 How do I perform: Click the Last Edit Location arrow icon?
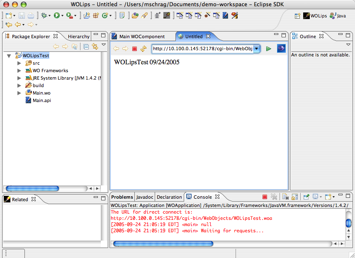pos(9,24)
